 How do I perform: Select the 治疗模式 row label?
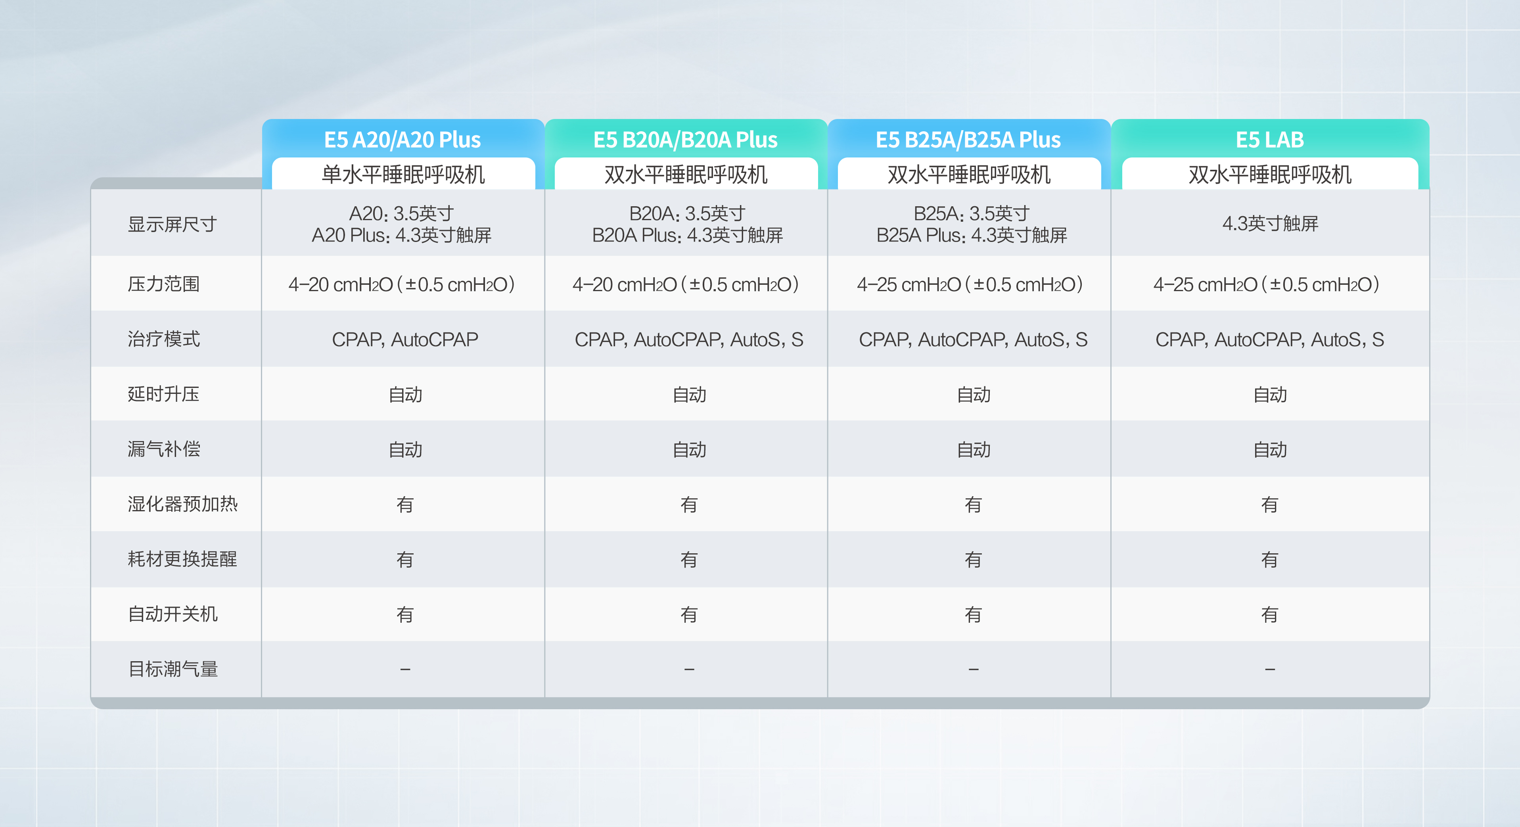coord(163,339)
